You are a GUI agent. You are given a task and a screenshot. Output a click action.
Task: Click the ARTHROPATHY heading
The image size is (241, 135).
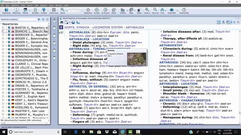coord(171,45)
